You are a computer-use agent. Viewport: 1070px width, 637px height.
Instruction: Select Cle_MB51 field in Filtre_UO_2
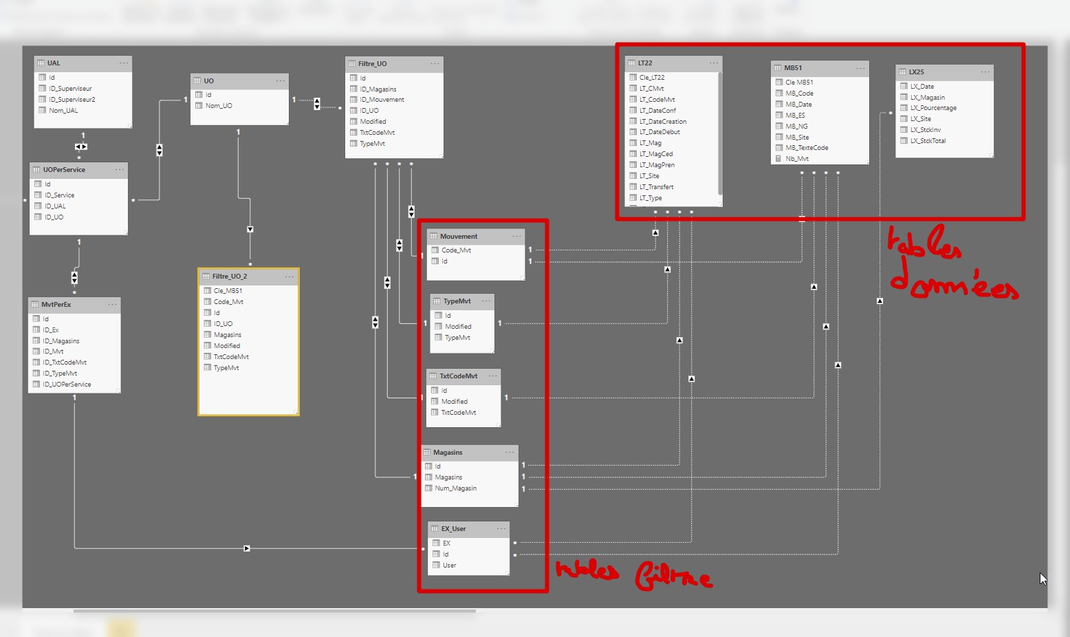(x=228, y=290)
